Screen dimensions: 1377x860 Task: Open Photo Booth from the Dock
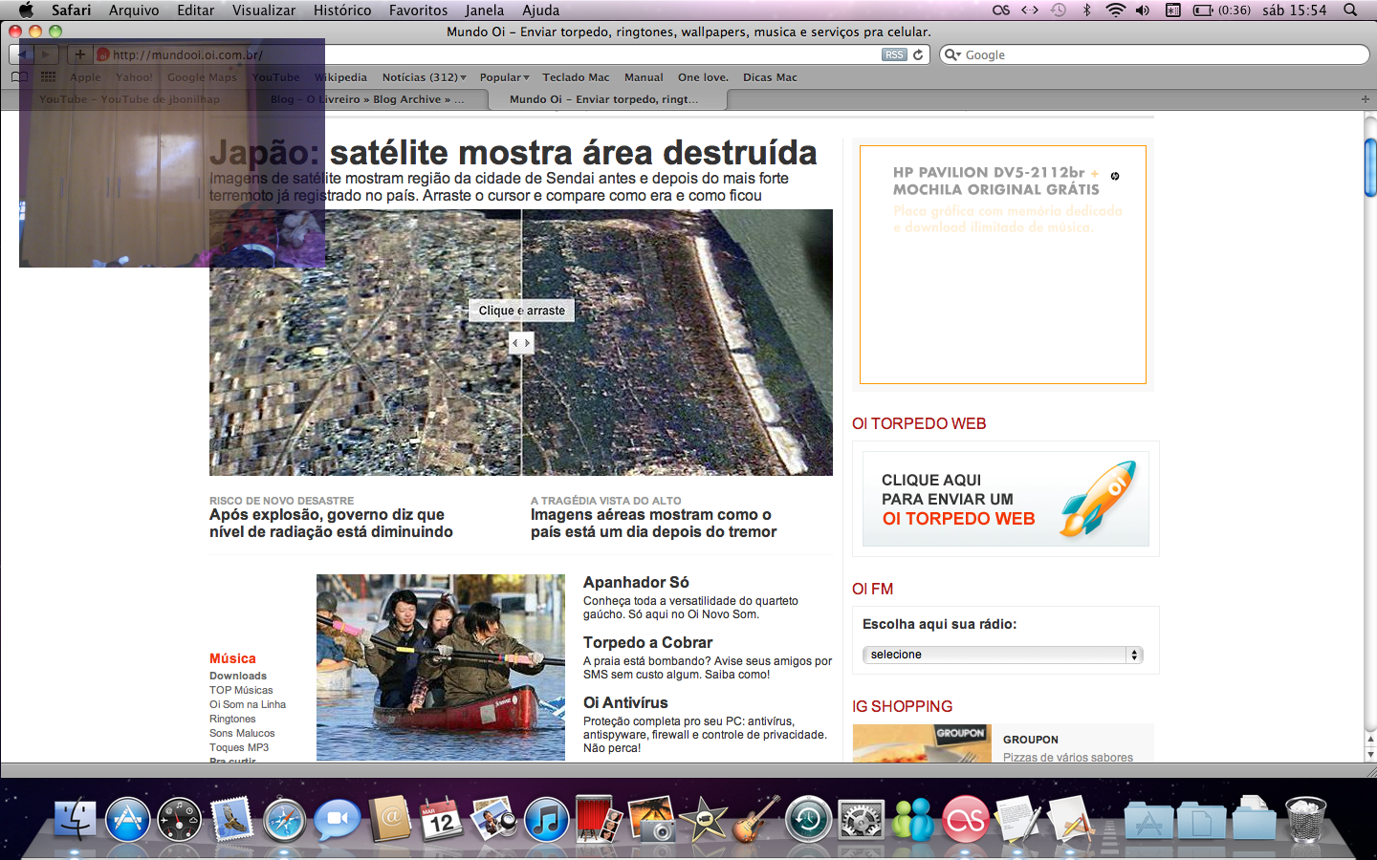pos(599,820)
